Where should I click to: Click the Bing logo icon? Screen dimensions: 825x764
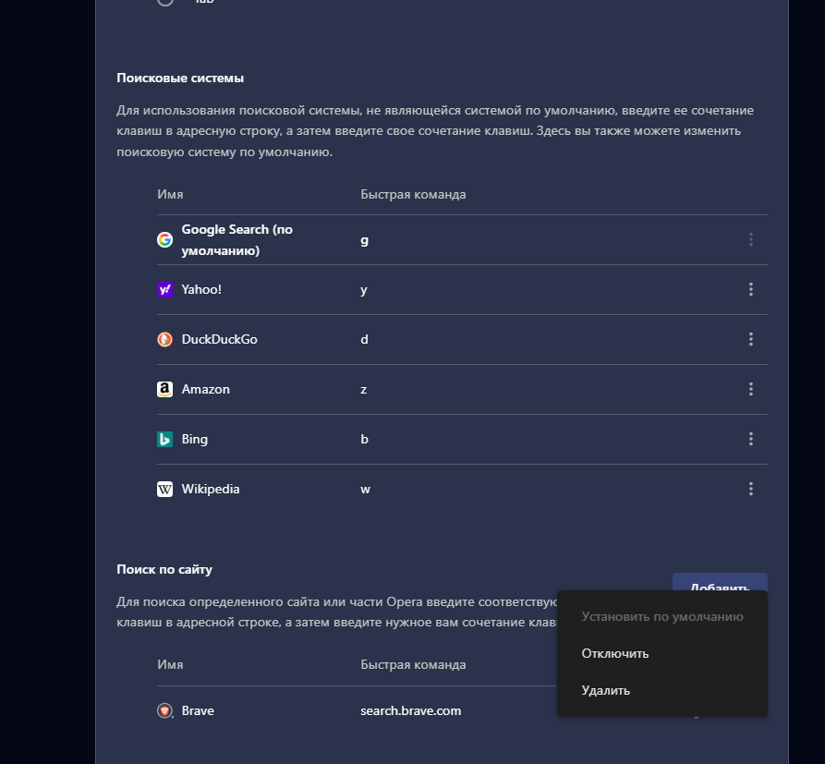pyautogui.click(x=164, y=440)
